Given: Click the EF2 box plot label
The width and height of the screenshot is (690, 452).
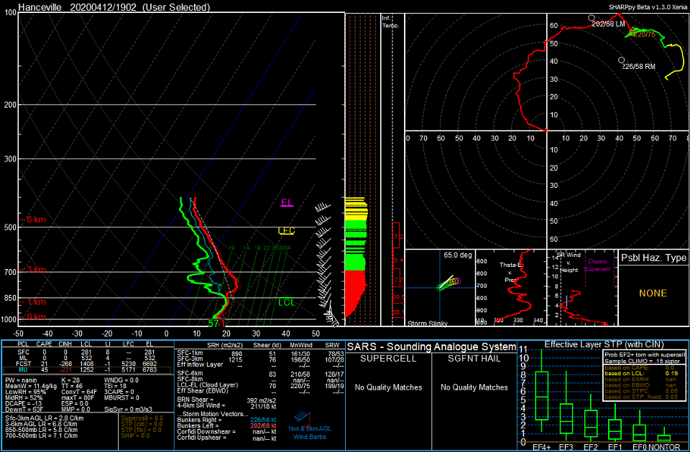Looking at the screenshot, I should pos(590,447).
